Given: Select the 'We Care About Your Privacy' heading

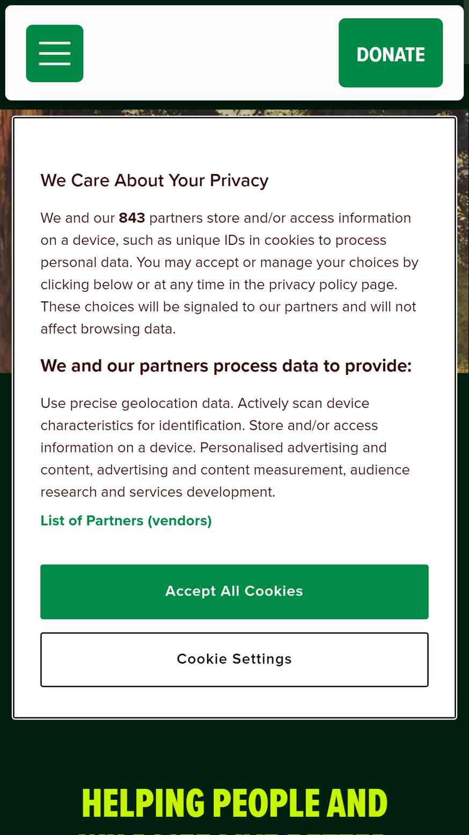Looking at the screenshot, I should (155, 180).
